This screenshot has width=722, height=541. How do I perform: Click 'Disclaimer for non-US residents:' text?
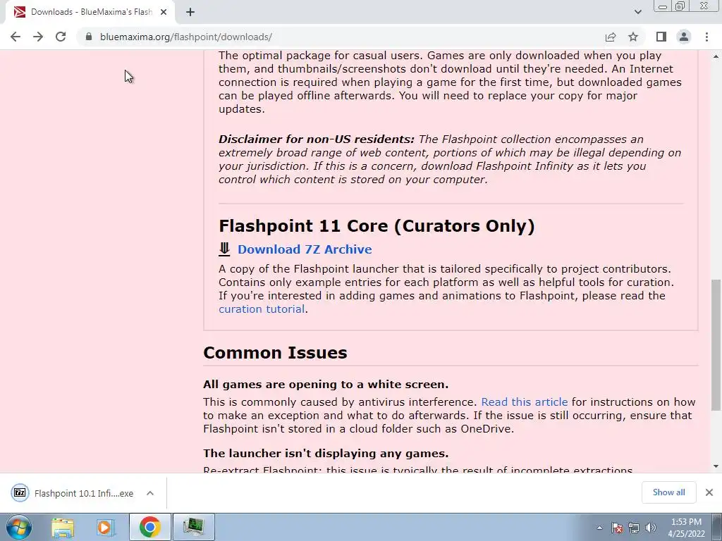(317, 139)
